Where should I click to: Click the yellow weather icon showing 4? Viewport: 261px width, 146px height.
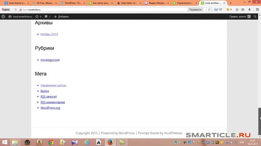click(229, 10)
